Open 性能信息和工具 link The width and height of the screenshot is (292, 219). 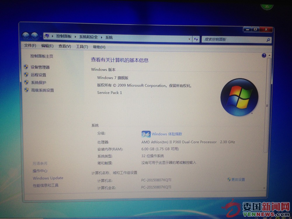pyautogui.click(x=46, y=185)
